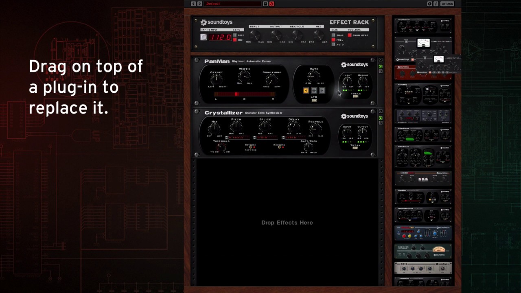Click the Crystallizer Pitch knob

point(236,127)
